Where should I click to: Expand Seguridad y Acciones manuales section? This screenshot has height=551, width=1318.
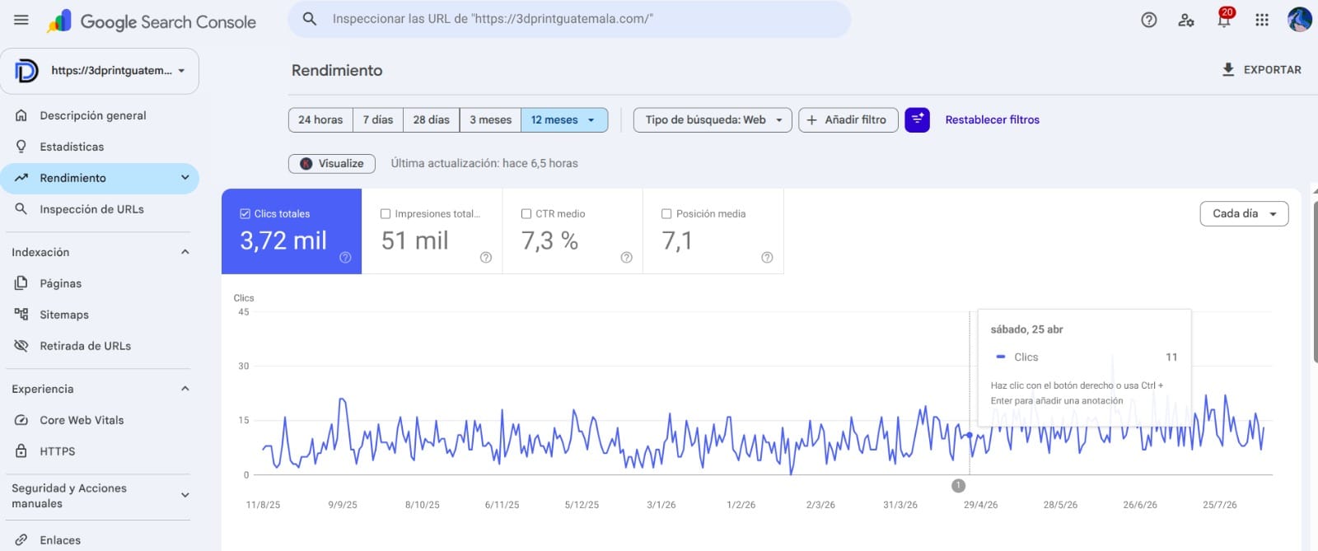(185, 495)
